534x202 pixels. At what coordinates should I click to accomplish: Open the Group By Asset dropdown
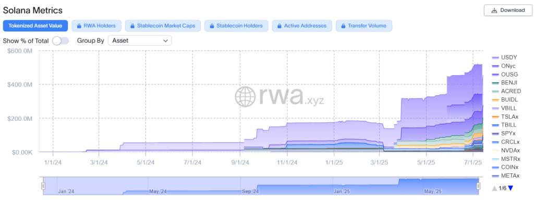click(140, 41)
